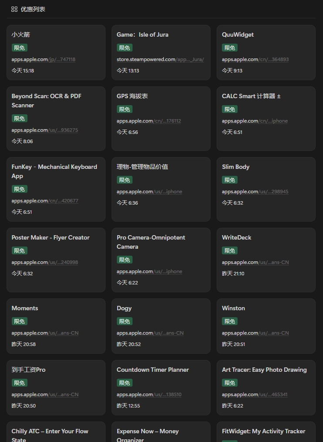Click the 限免 badge on Winston card

[229, 321]
